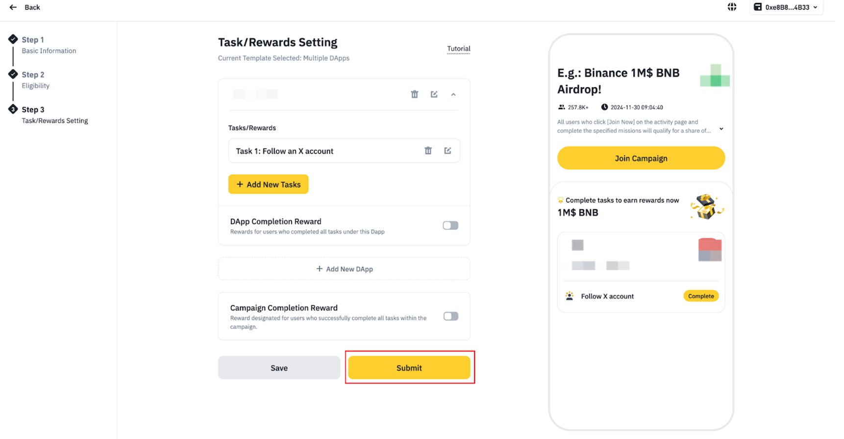Delete the DApp with trash icon
844x439 pixels.
(x=415, y=94)
